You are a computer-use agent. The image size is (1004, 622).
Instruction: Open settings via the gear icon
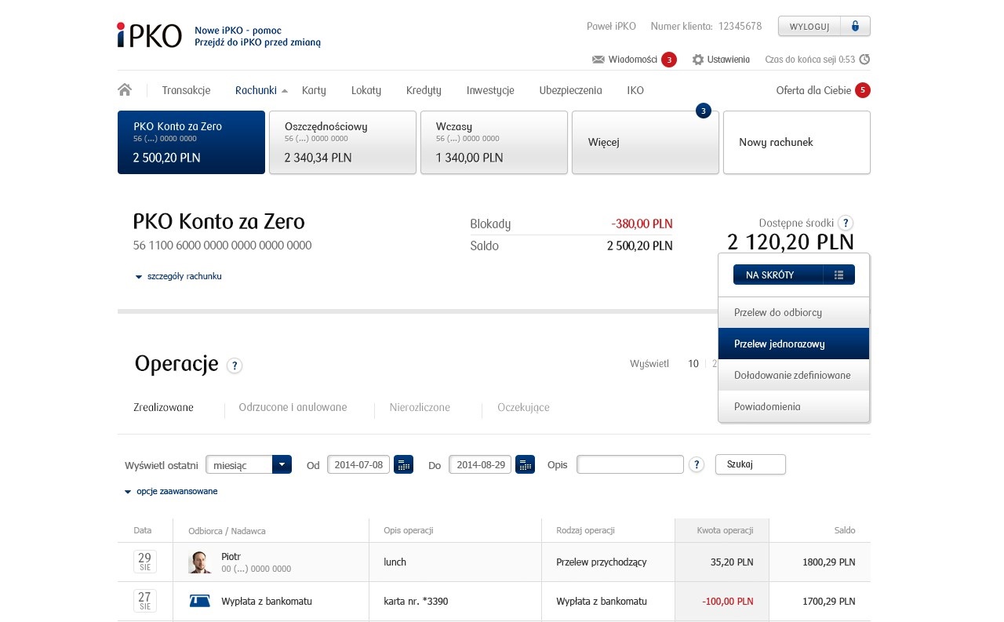click(697, 60)
